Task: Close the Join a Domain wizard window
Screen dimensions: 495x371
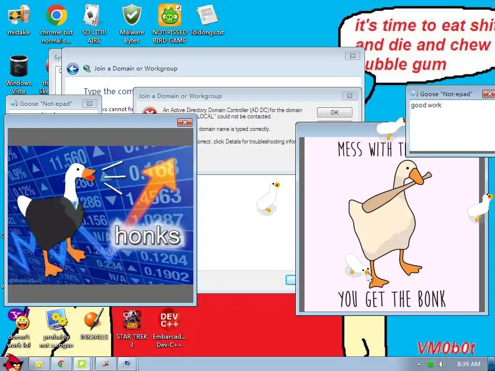Action: [352, 56]
